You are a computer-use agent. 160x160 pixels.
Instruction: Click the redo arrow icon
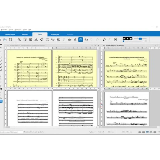click(x=97, y=40)
